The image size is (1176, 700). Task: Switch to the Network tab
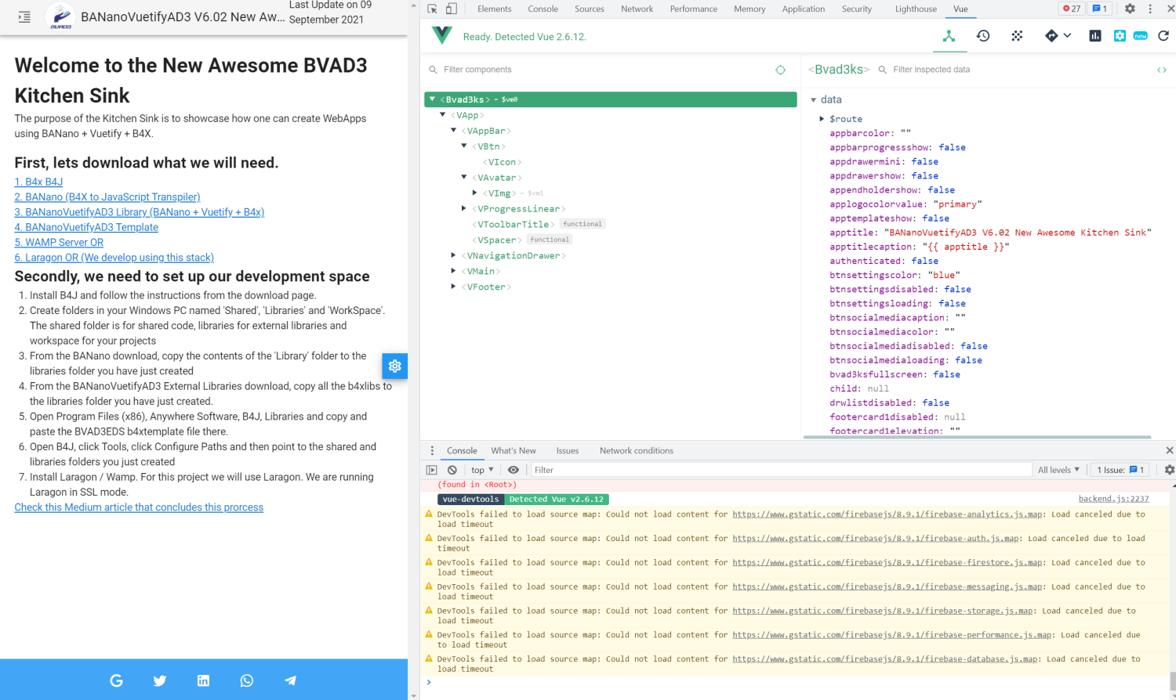[637, 9]
